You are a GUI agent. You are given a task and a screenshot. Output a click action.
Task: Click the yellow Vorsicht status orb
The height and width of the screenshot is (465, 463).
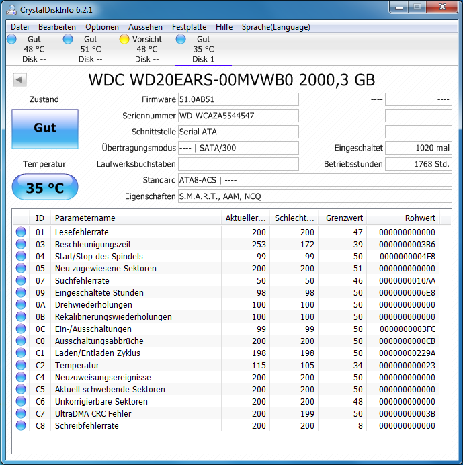(x=124, y=39)
